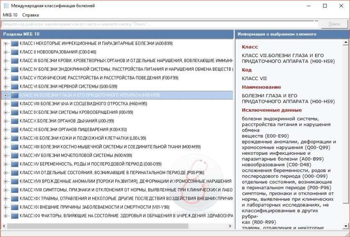Click the diagnosis search input field
The width and height of the screenshot is (350, 237).
coord(160,24)
